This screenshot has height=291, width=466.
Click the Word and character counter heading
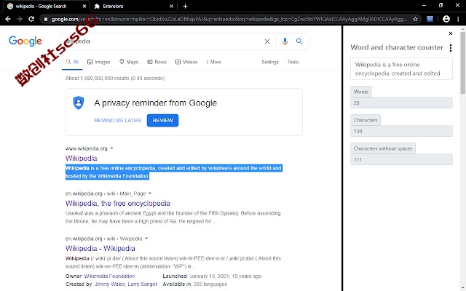pos(397,47)
